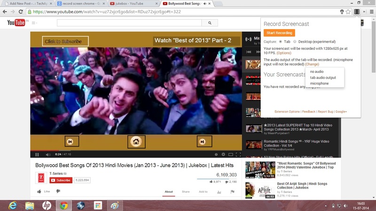Viewport: 376px width, 211px height.
Task: Click the browser back arrow
Action: pos(5,11)
